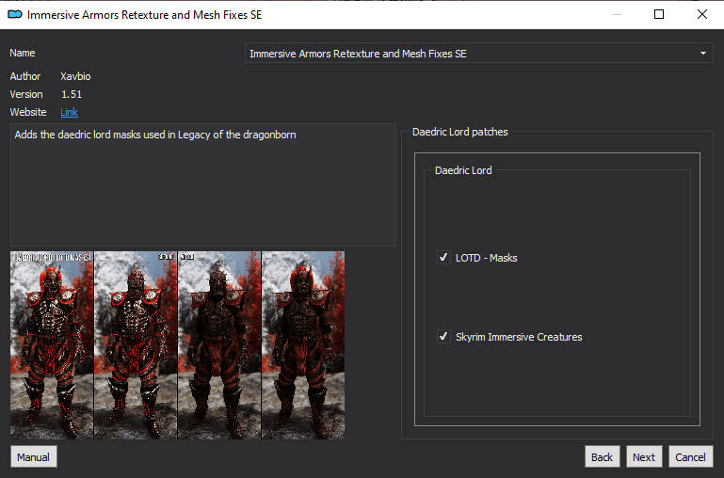724x478 pixels.
Task: Select the LOTD - Masks label text
Action: click(486, 258)
